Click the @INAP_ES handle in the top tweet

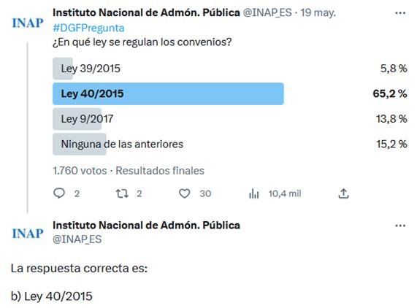(267, 12)
